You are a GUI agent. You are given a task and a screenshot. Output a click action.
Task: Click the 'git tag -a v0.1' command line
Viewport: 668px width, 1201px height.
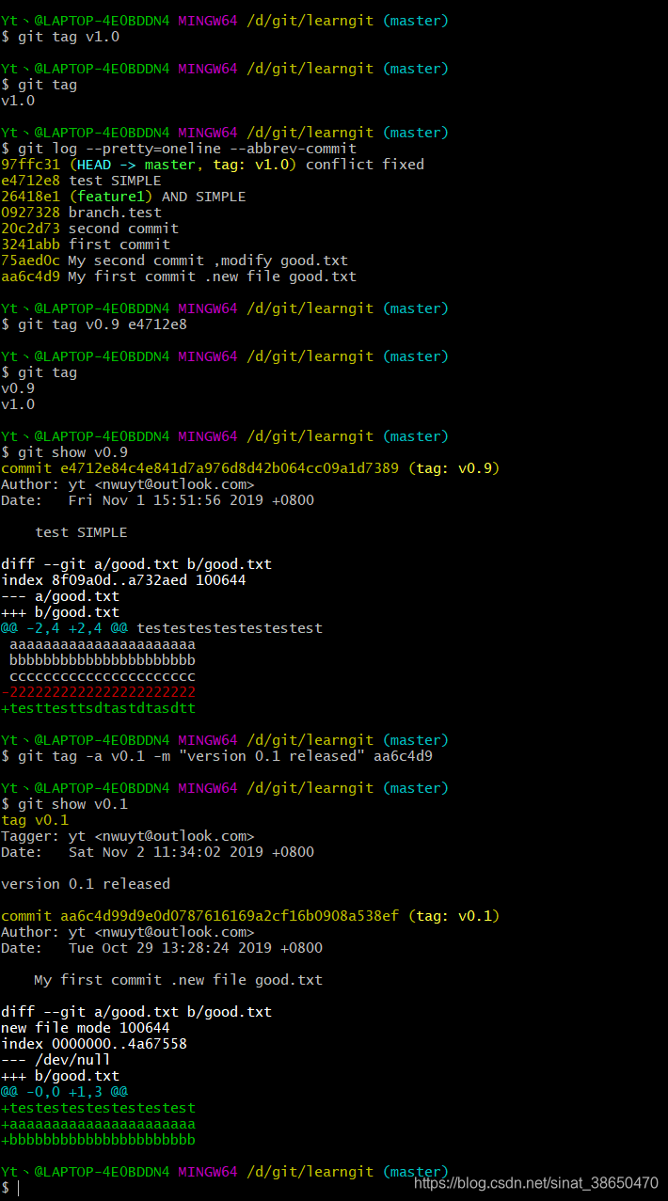pos(217,756)
